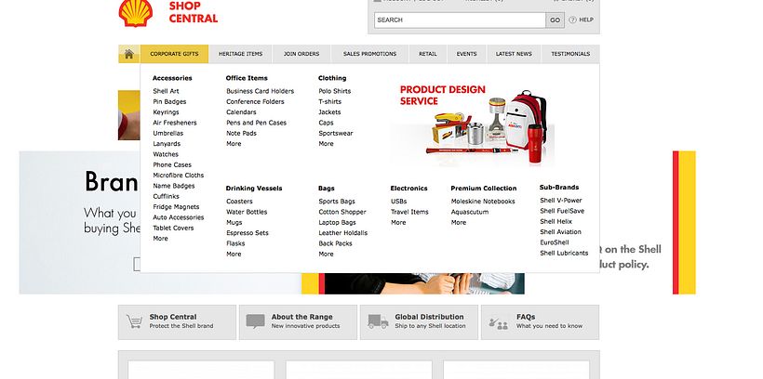Open Pens and Pen Cases link
Viewport: 763px width, 379px height.
[x=256, y=123]
